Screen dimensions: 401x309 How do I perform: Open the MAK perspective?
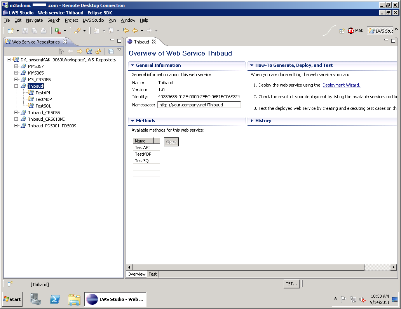tap(356, 31)
